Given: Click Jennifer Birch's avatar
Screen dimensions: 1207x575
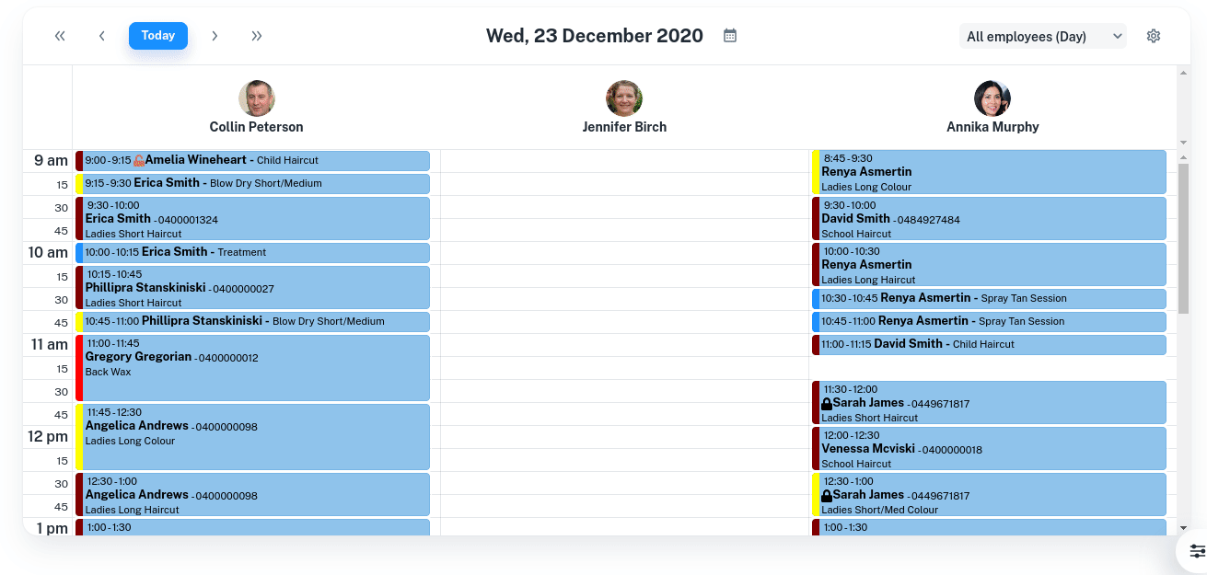Looking at the screenshot, I should pyautogui.click(x=624, y=98).
